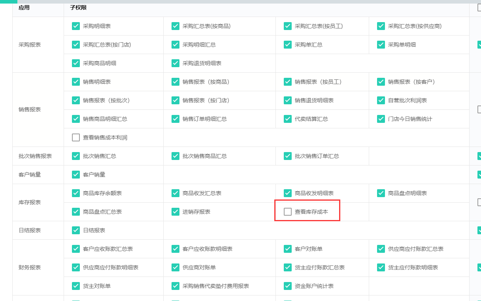This screenshot has height=301, width=481.
Task: Select the 采购报表 application row label
Action: click(30, 45)
